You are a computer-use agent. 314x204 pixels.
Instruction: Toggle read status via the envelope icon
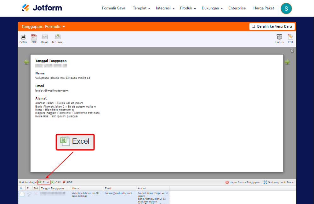21,194
